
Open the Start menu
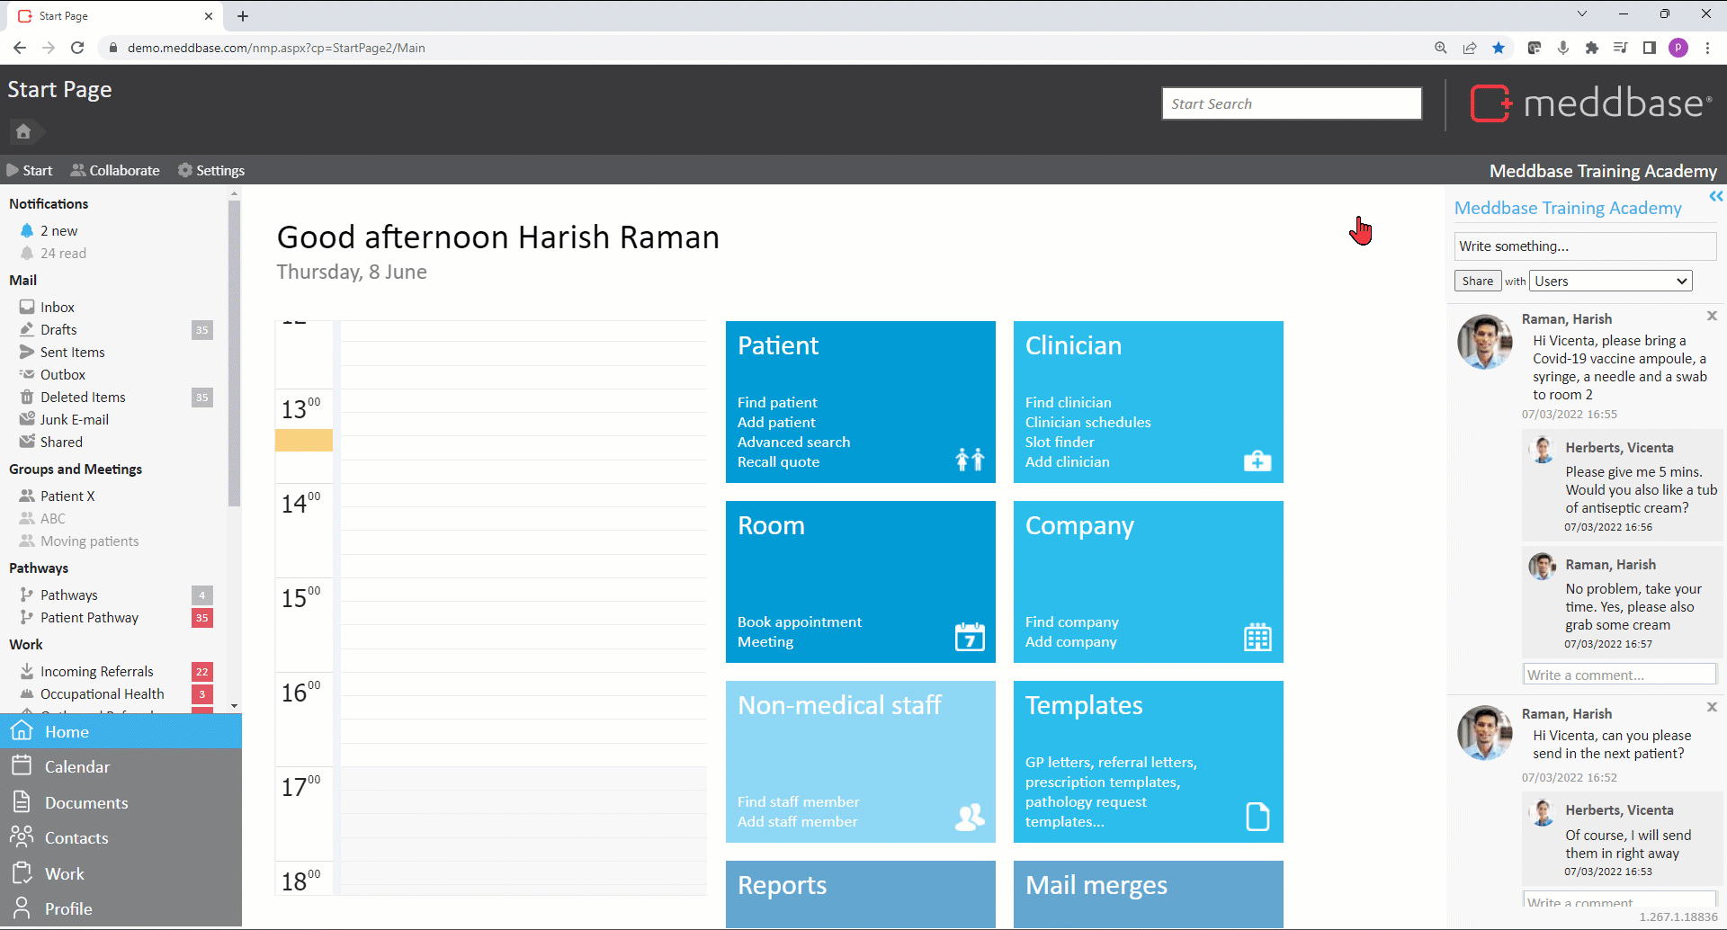[30, 170]
